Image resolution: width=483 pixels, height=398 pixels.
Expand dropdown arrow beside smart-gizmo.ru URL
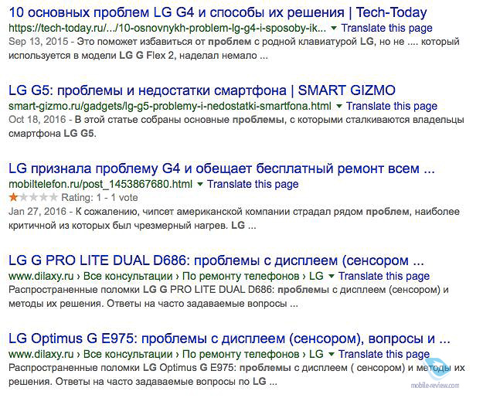coord(338,107)
